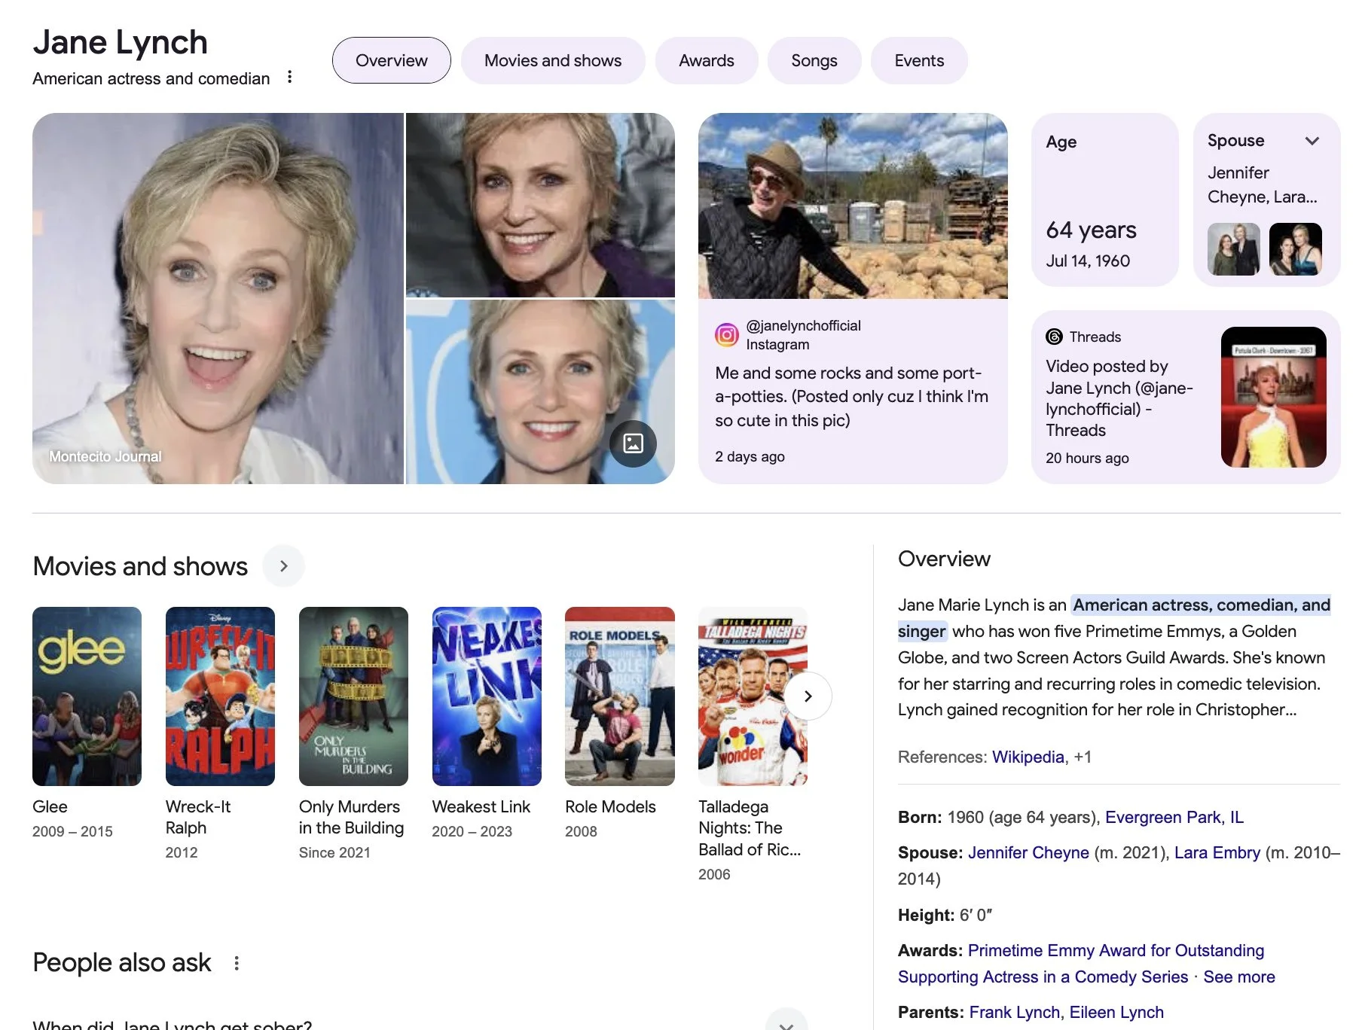
Task: Click the Threads logo icon
Action: [1054, 337]
